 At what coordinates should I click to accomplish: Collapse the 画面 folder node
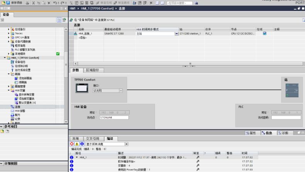point(8,74)
